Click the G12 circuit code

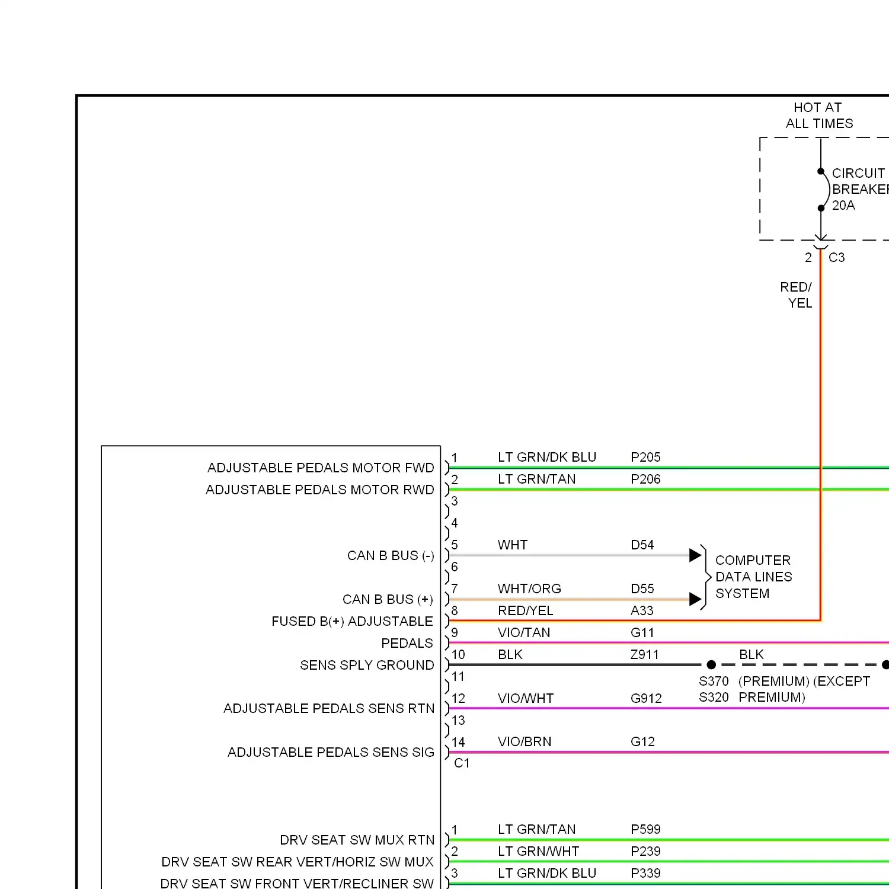pos(642,741)
